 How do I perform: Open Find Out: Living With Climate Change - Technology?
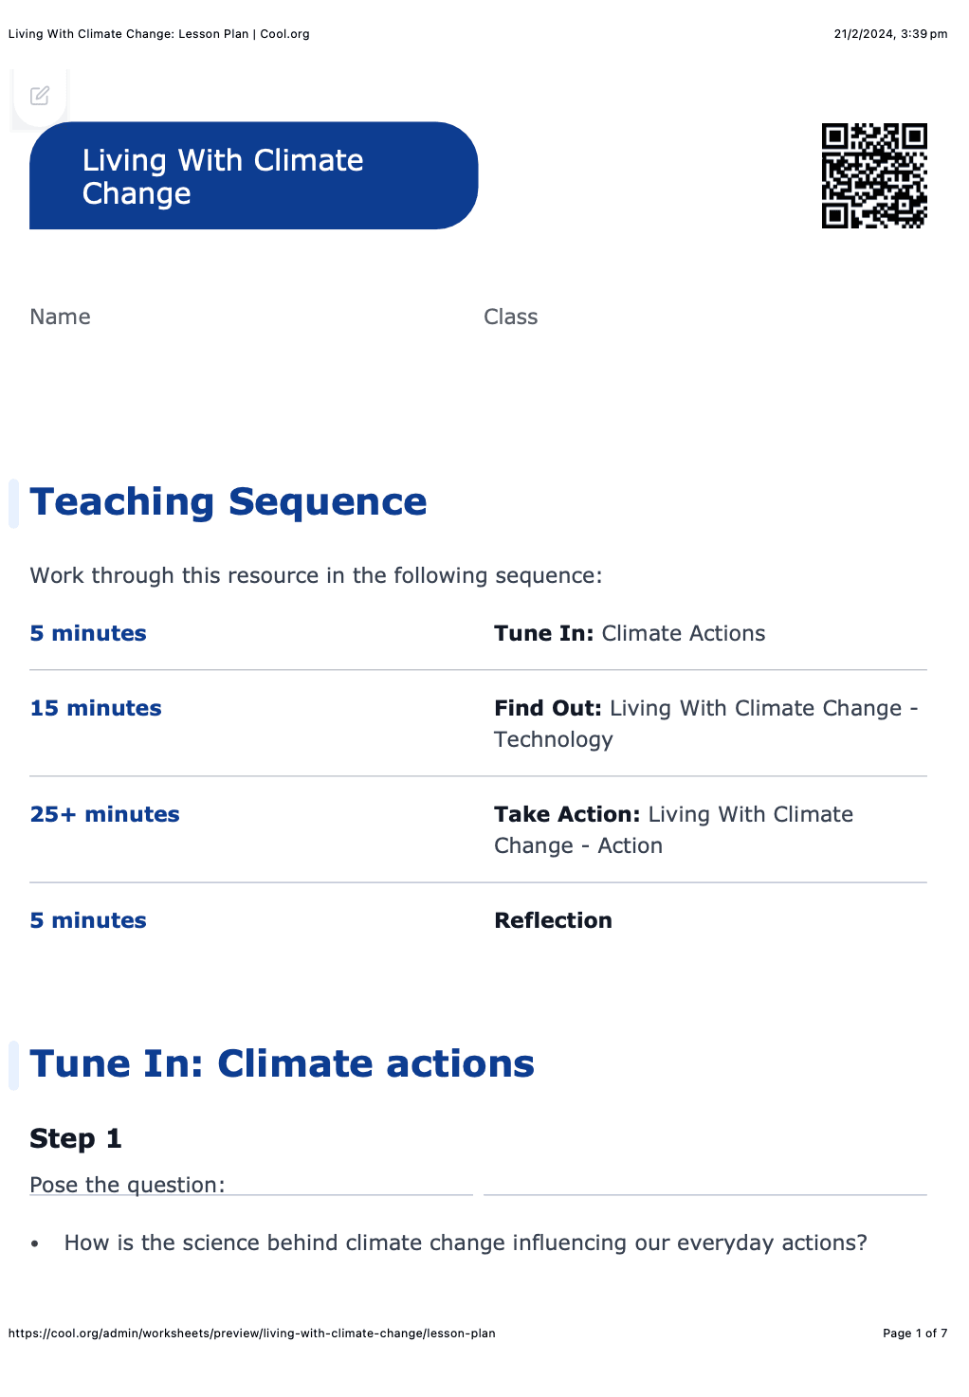tap(705, 723)
